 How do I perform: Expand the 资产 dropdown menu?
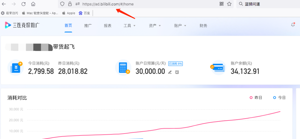pos(155,26)
